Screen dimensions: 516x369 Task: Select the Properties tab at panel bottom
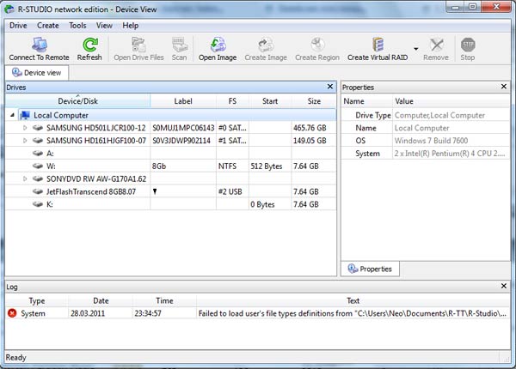(x=370, y=269)
